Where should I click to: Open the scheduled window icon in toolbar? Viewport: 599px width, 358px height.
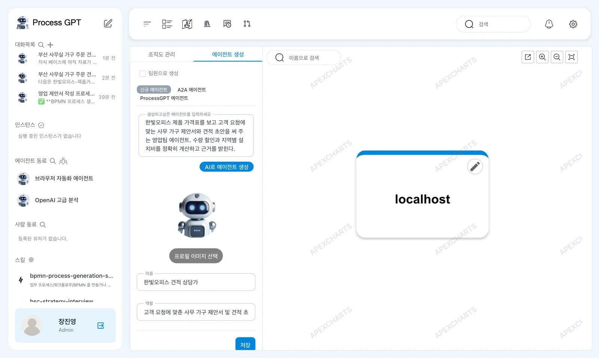[227, 24]
